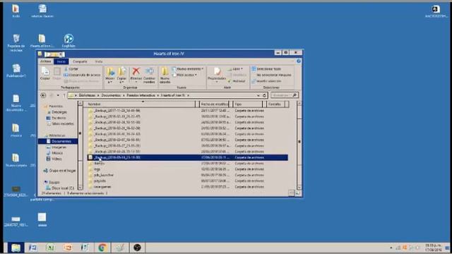The image size is (452, 254).
Task: Go back with the back arrow button
Action: tap(43, 95)
